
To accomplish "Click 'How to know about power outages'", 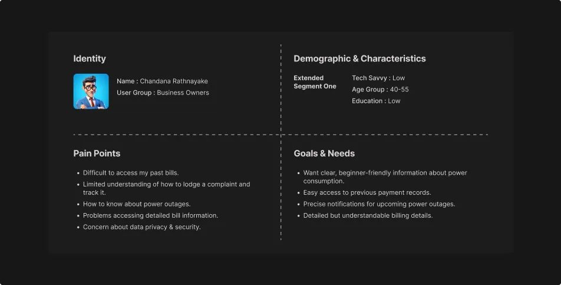I will pyautogui.click(x=137, y=204).
